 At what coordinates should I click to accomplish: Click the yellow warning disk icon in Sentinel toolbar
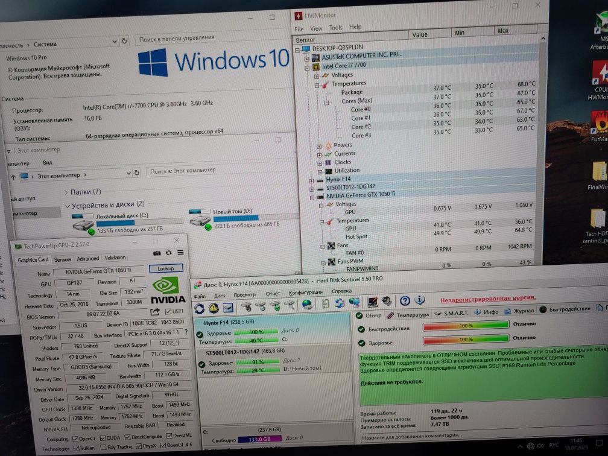tap(214, 308)
